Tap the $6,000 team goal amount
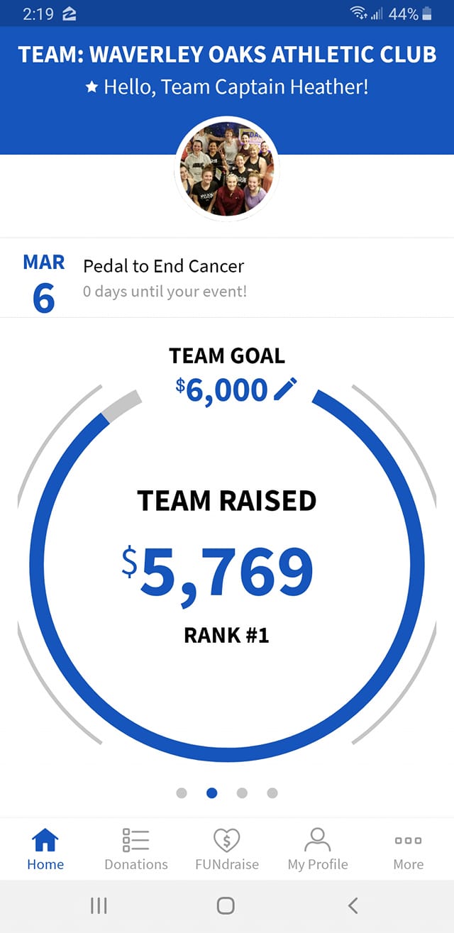This screenshot has width=454, height=933. click(x=222, y=390)
